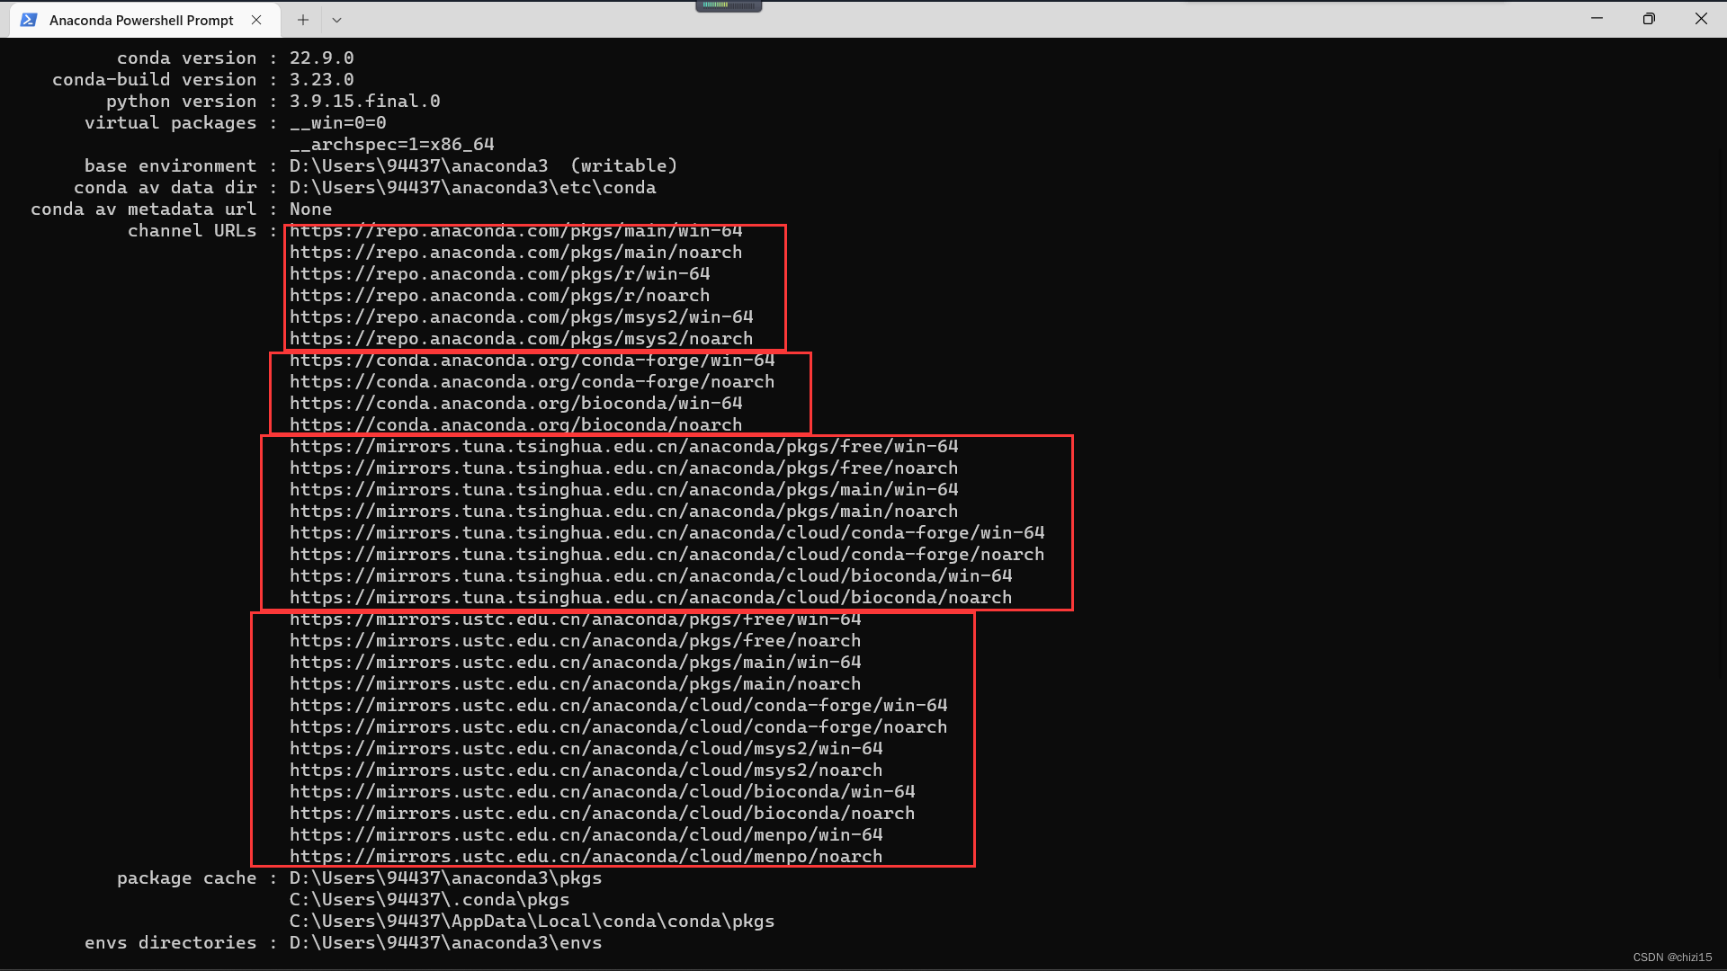Click repo.anaconda.com pkgs/msys2/win-64 URL

(521, 317)
